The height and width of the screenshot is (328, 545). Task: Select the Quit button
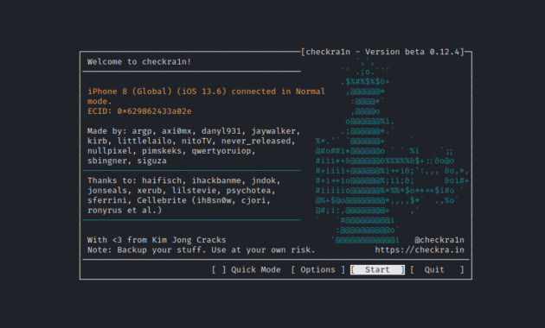pyautogui.click(x=437, y=270)
